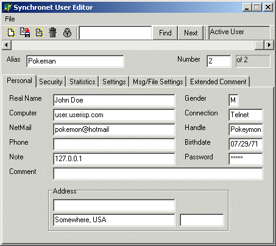Click the Password field

(x=246, y=159)
